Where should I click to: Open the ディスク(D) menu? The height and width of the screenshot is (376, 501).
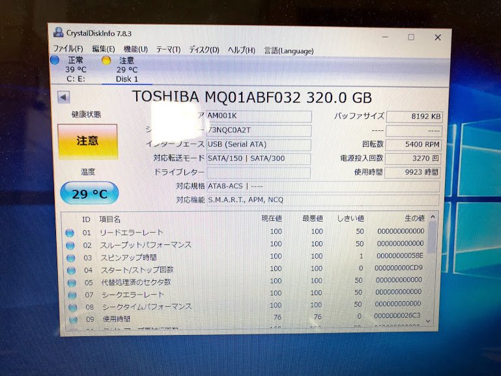pyautogui.click(x=204, y=50)
